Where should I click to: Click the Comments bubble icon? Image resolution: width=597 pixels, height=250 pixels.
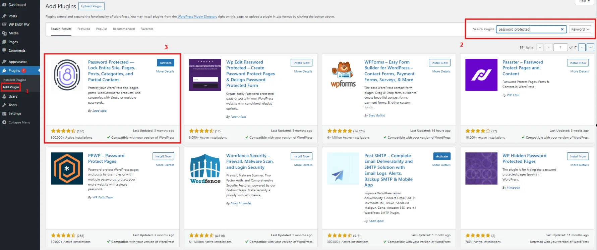point(4,50)
